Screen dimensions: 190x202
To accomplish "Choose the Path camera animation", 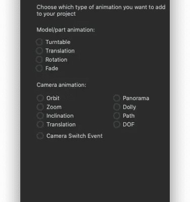I will pyautogui.click(x=117, y=116).
